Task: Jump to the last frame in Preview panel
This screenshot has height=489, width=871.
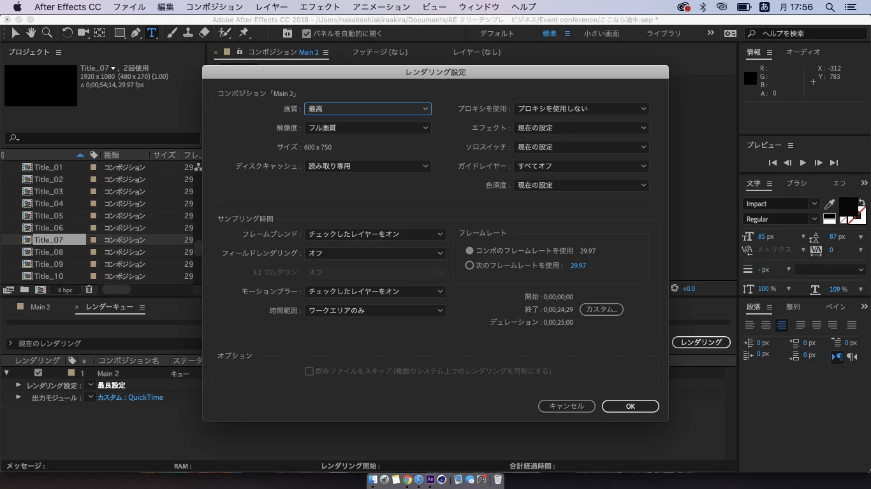Action: 833,163
